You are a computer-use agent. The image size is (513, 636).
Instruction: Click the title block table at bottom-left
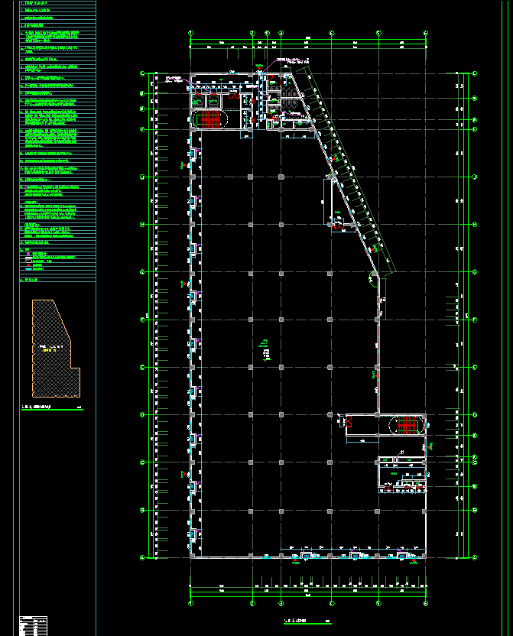coord(33,624)
